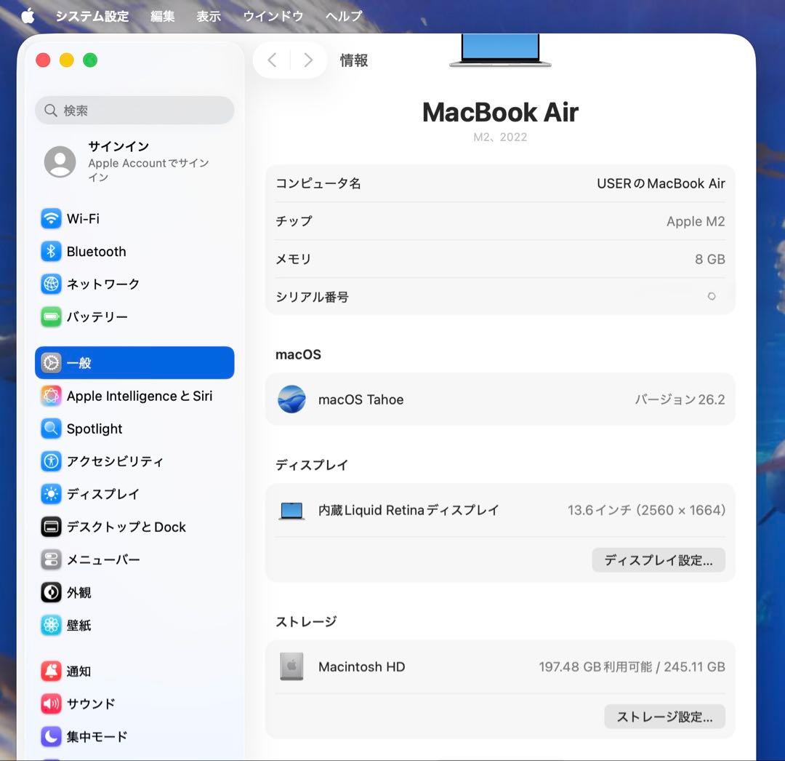The image size is (785, 761).
Task: Open the ヘルプ menu
Action: [x=342, y=15]
